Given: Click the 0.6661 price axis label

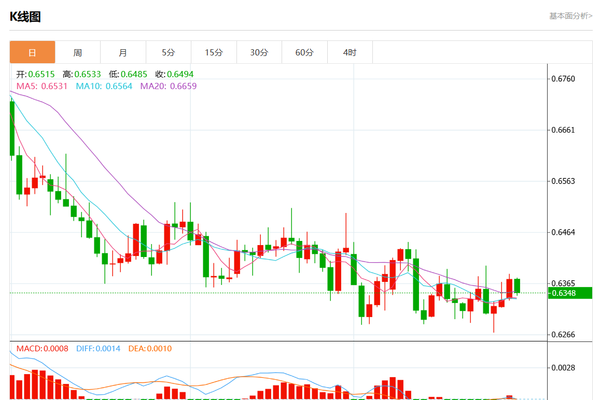Looking at the screenshot, I should tap(563, 130).
